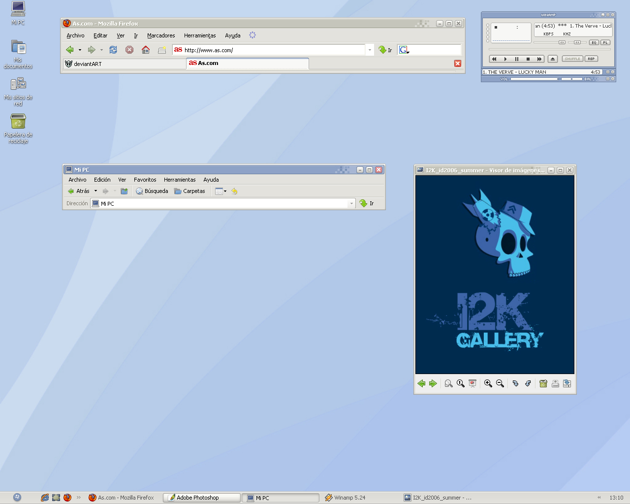
Task: Click best fit magnifier in image viewer
Action: [x=449, y=383]
